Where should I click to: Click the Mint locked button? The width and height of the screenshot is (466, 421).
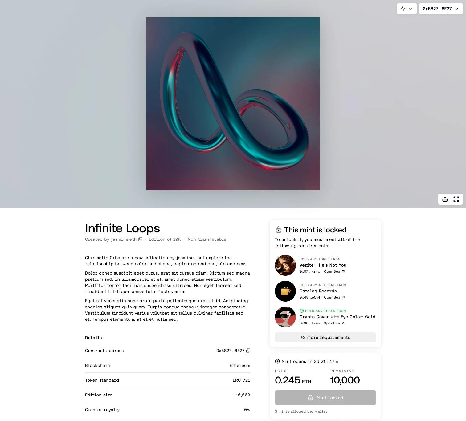tap(325, 398)
